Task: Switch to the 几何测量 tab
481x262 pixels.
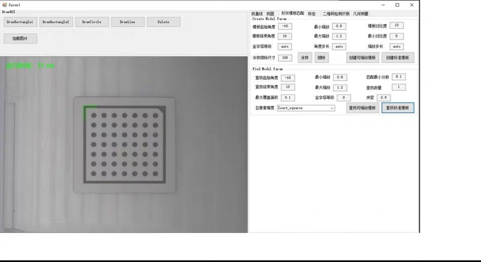Action: [x=361, y=14]
